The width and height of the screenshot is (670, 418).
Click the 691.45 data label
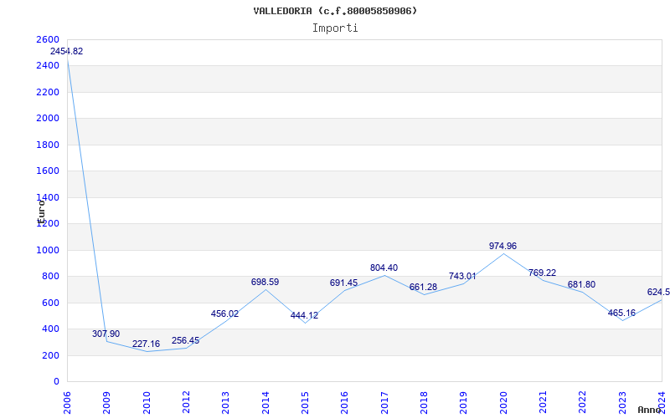[x=343, y=283]
